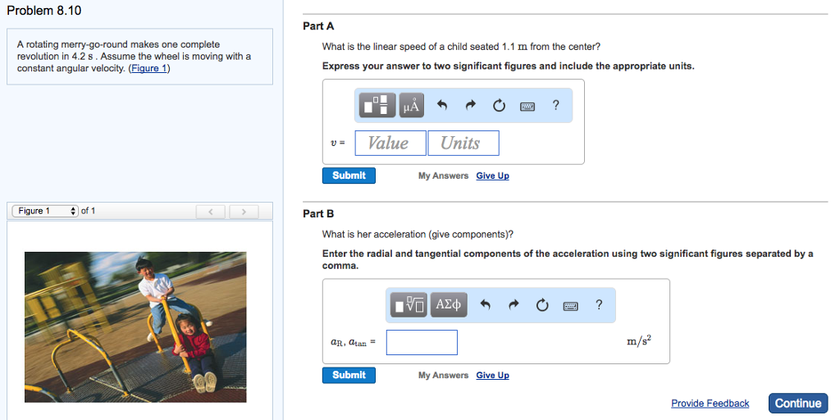
Task: Open math templates palette in Part B
Action: point(409,305)
